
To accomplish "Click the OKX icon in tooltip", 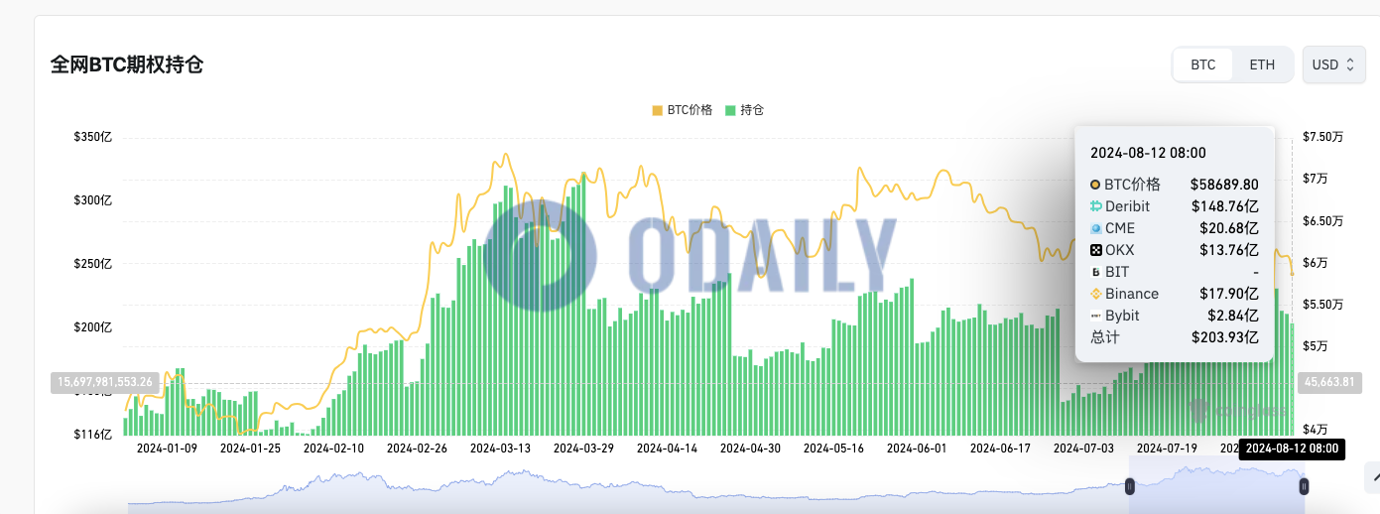I will pos(1095,250).
